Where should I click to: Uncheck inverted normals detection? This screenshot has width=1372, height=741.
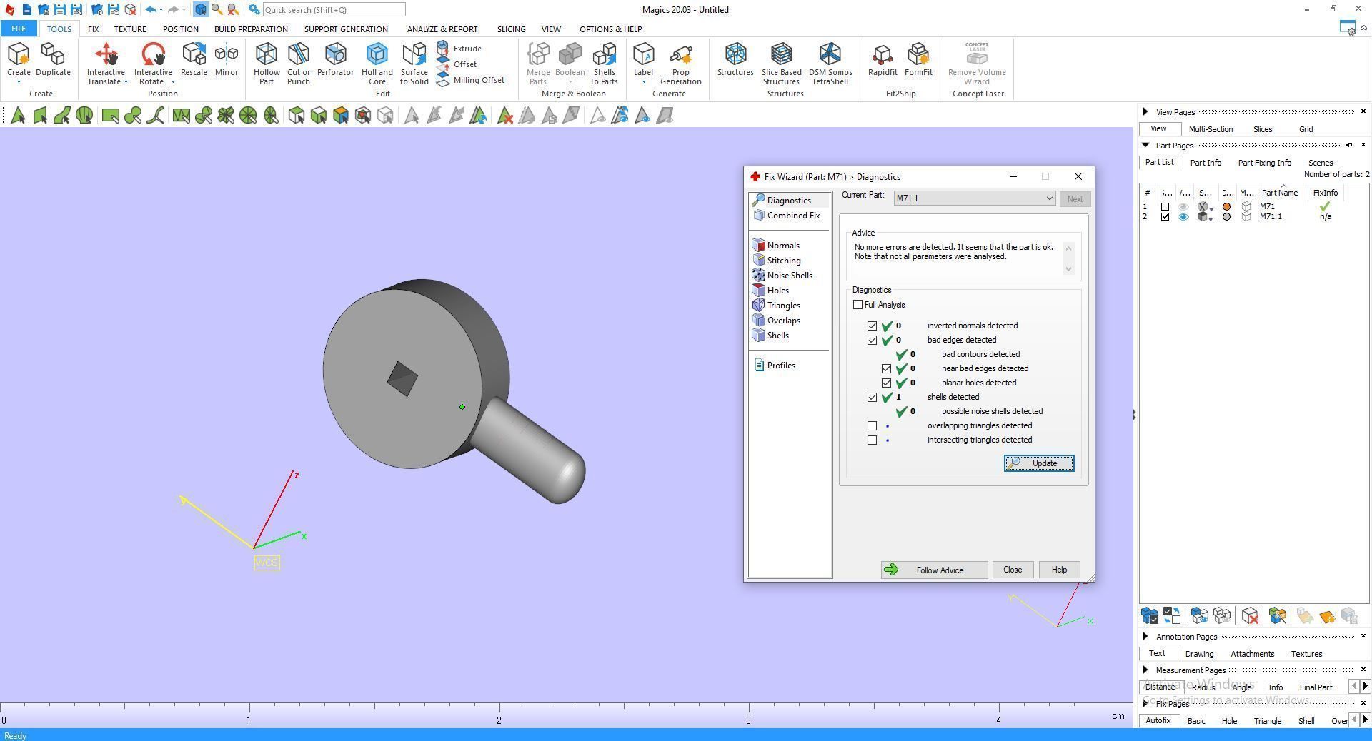pyautogui.click(x=872, y=326)
